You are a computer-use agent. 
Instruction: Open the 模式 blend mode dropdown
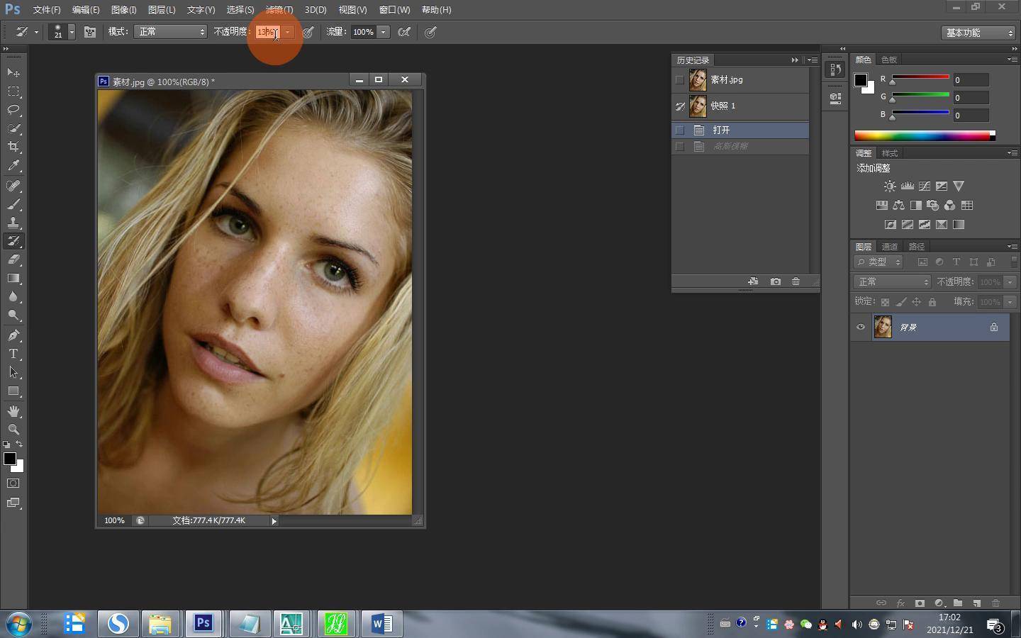(x=170, y=32)
